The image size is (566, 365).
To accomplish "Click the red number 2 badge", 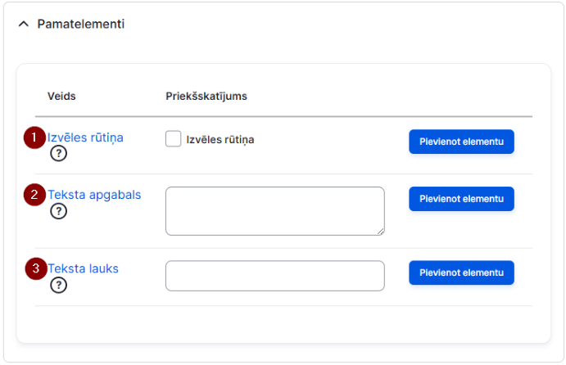I will [34, 195].
